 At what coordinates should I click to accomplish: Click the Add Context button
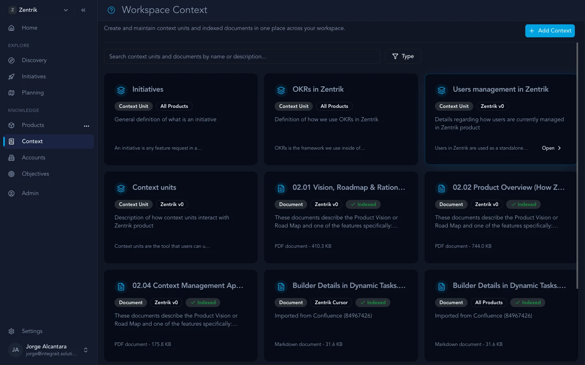point(550,31)
